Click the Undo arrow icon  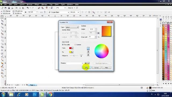(x=28, y=8)
